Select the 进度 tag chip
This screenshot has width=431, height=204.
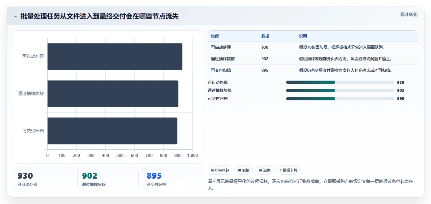(264, 170)
